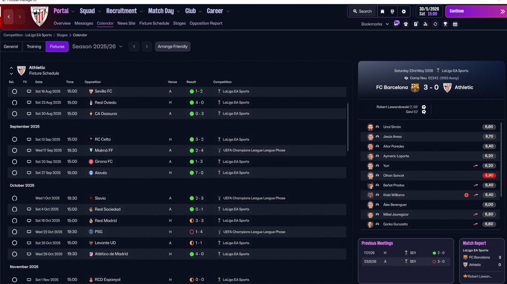Open the Overview submenu item
507x284 pixels.
click(x=62, y=23)
